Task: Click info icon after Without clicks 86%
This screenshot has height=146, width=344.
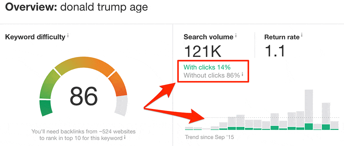Action: pyautogui.click(x=242, y=75)
